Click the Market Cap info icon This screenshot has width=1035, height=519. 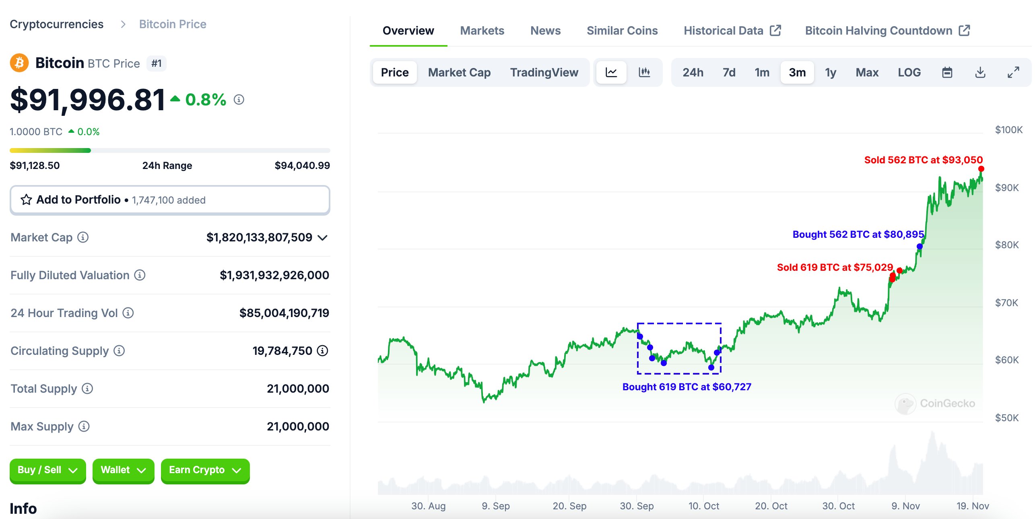coord(83,237)
